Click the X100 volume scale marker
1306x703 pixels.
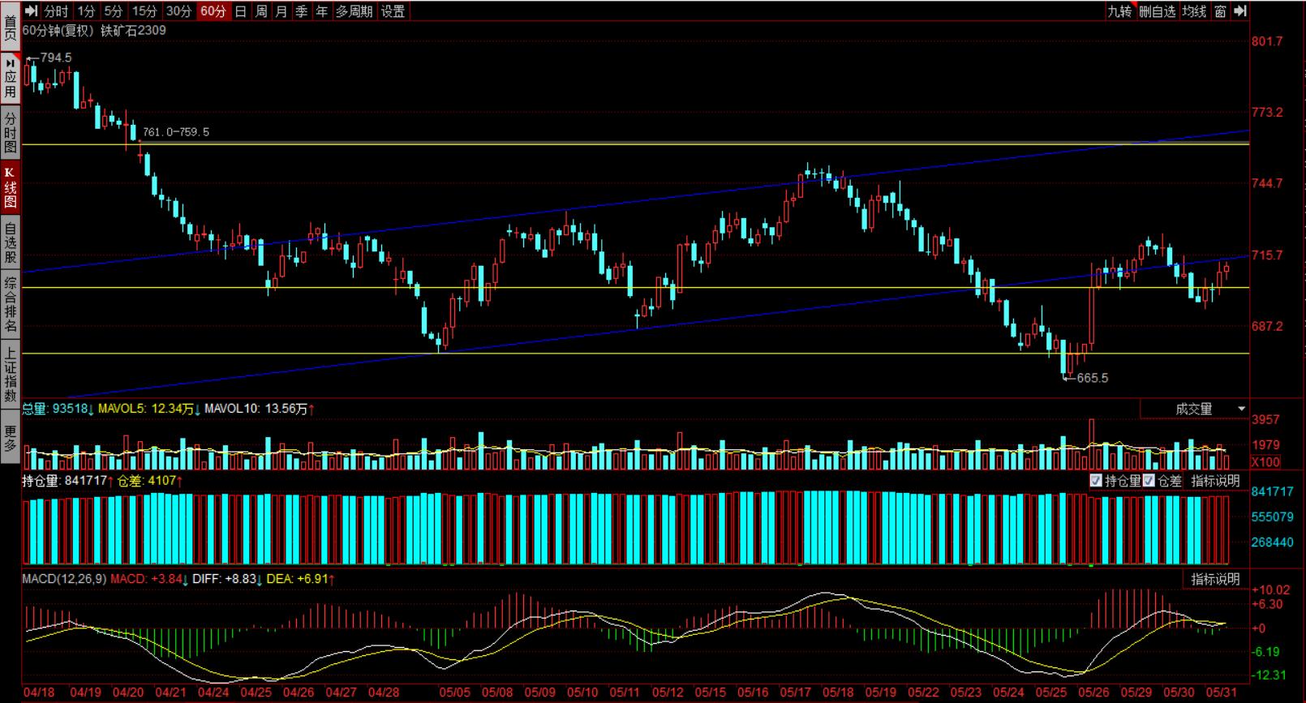pos(1265,462)
